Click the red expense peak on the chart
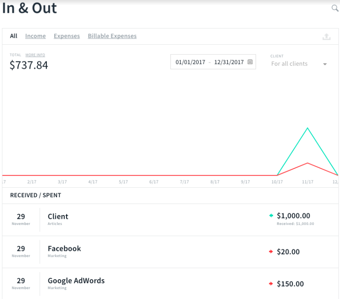Screen dimensions: 340x299 point(307,163)
